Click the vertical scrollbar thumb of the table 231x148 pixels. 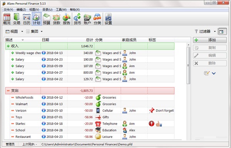188,65
